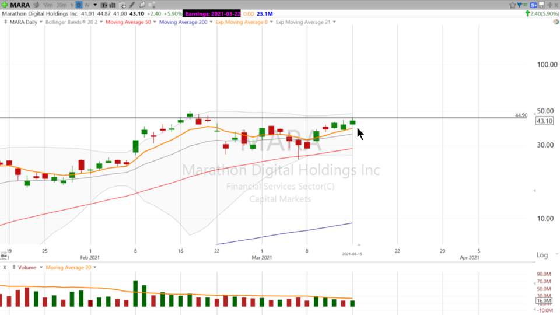Click the share nodes icon
The height and width of the screenshot is (315, 560).
click(x=152, y=5)
